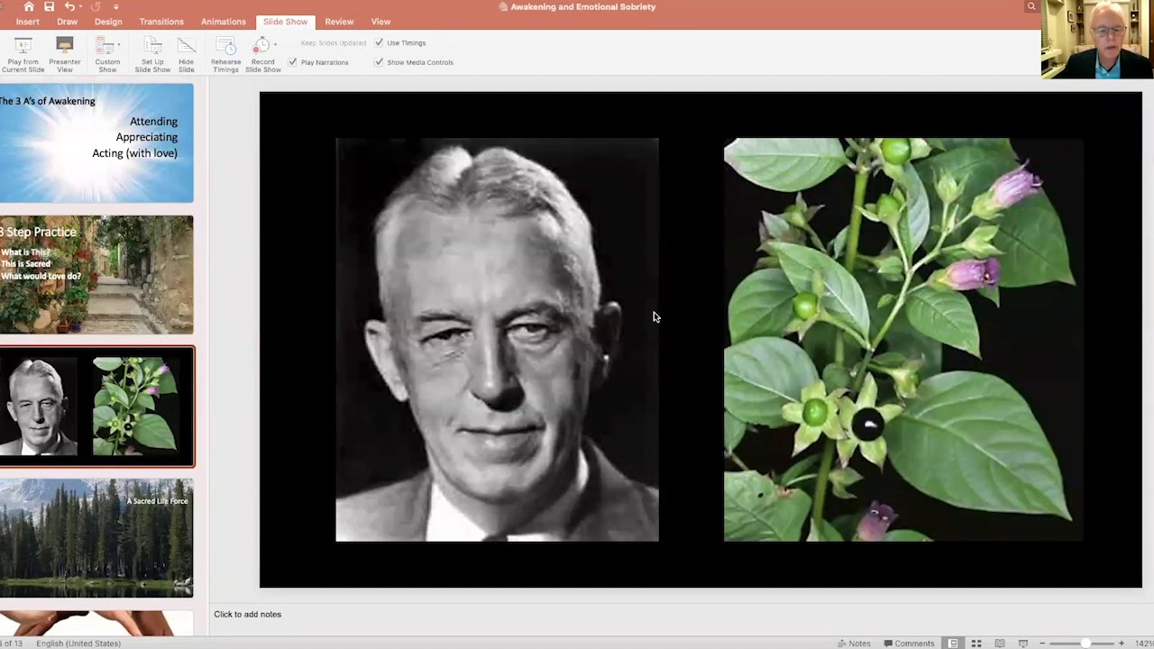This screenshot has height=649, width=1154.
Task: Switch to Reading View icon
Action: pyautogui.click(x=1000, y=644)
